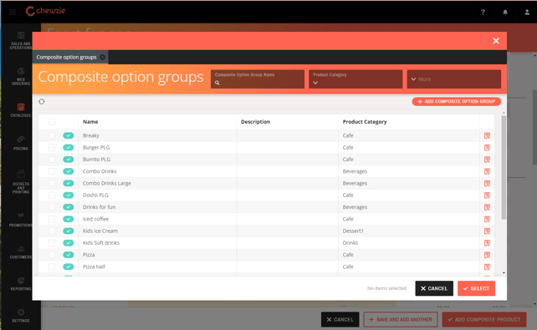Open Dockets and Printing in sidebar
The width and height of the screenshot is (537, 330).
pyautogui.click(x=21, y=182)
